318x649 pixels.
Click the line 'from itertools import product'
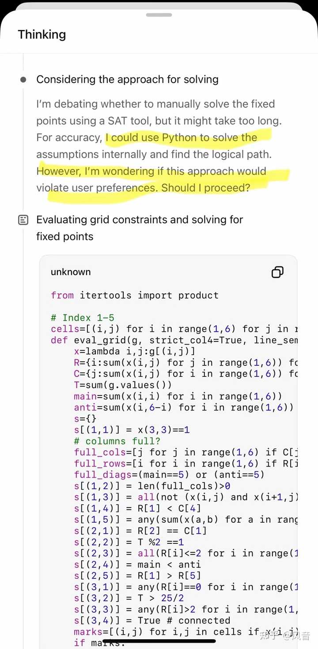135,295
